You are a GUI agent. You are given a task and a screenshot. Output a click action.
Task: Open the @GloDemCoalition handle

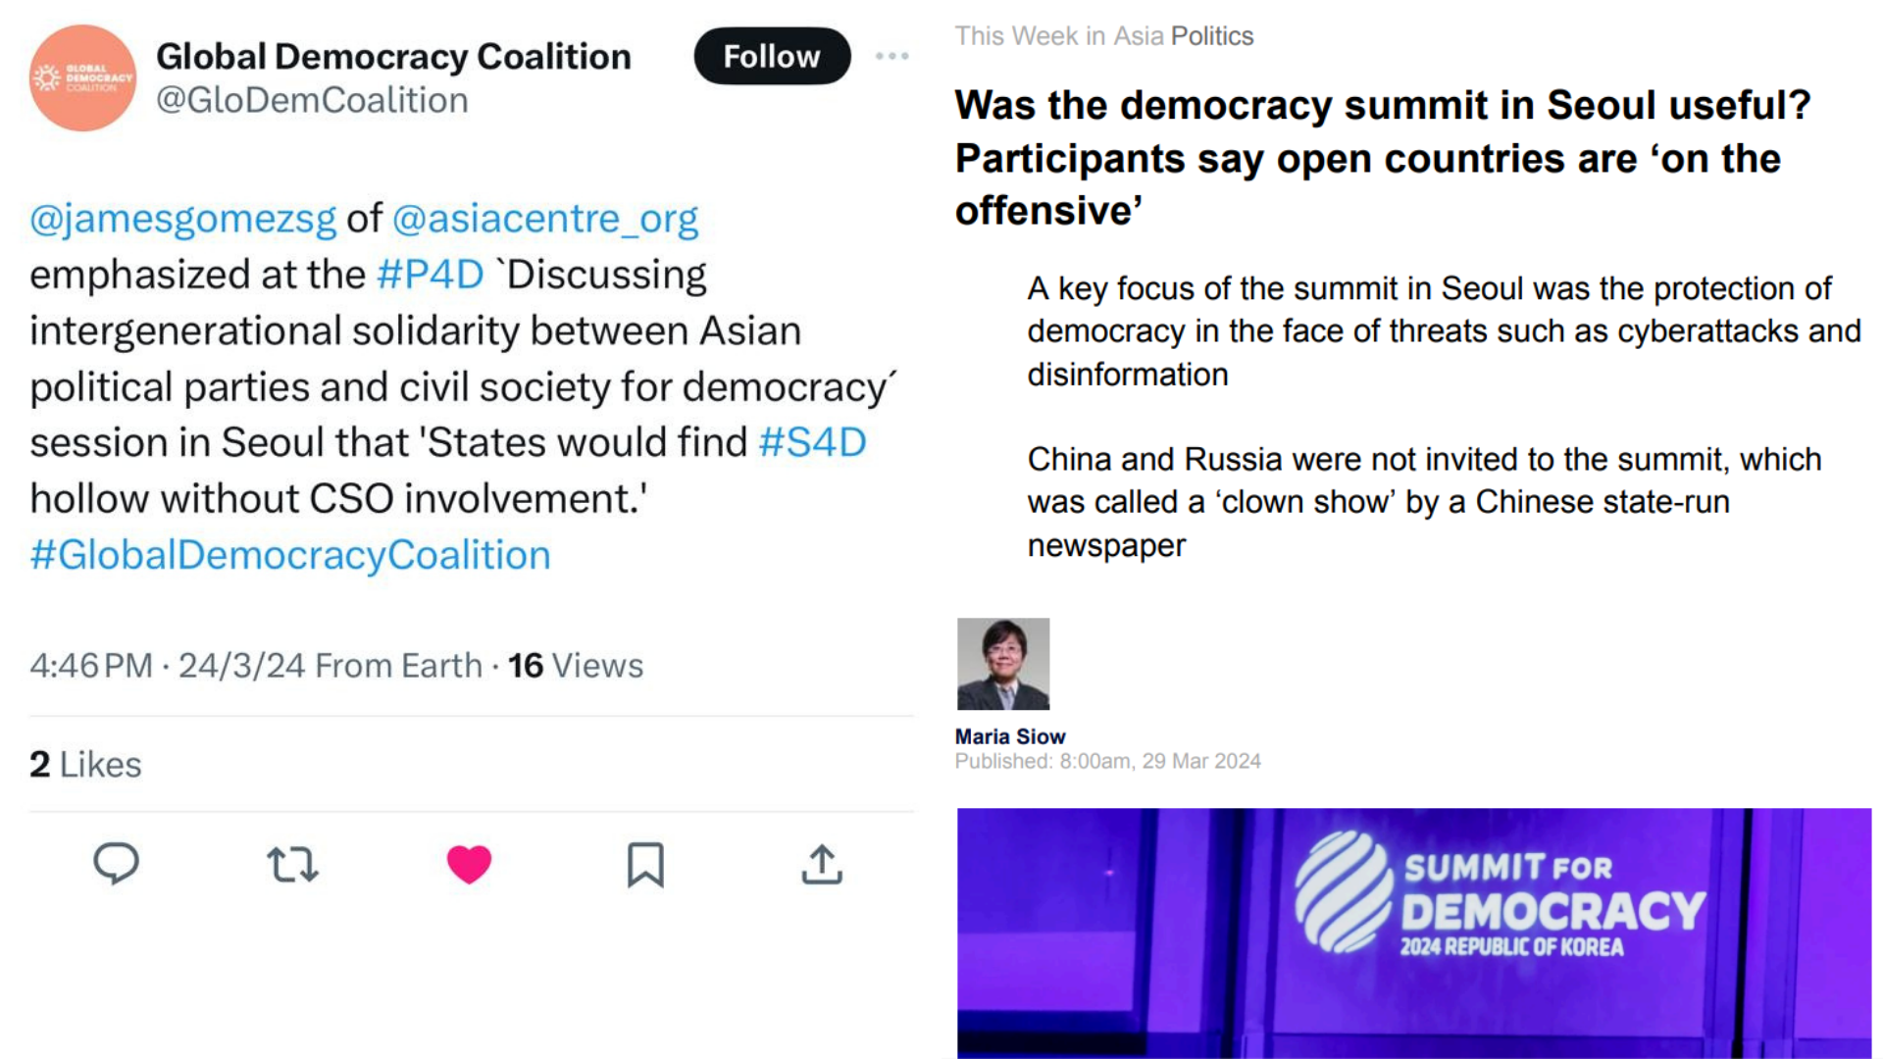[312, 100]
